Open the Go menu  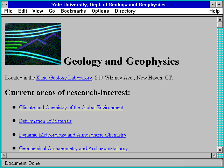[52, 11]
